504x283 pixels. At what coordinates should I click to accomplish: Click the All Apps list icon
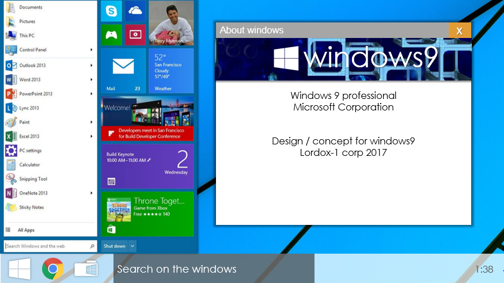pos(9,230)
